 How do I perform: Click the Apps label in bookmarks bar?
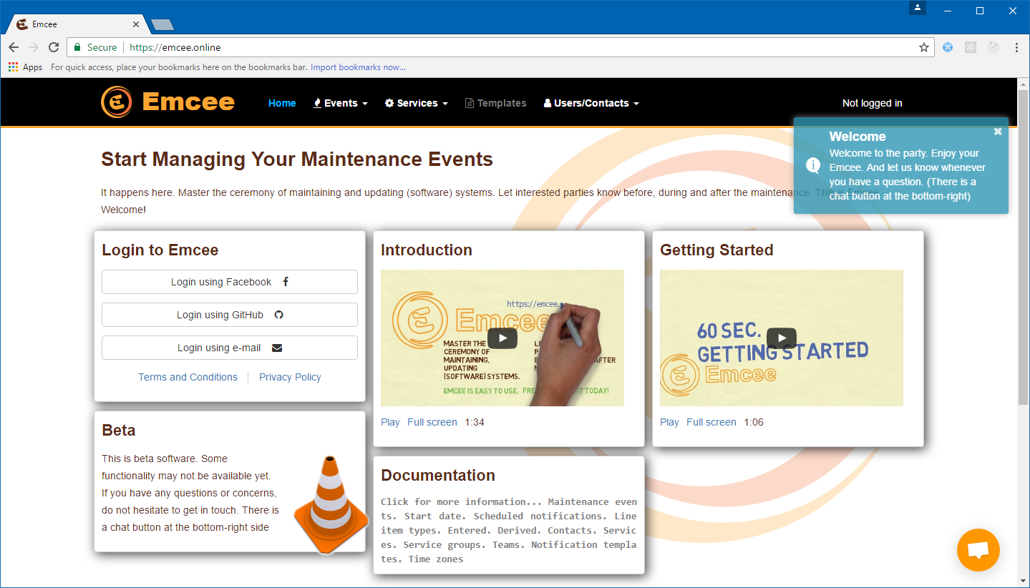pyautogui.click(x=32, y=67)
